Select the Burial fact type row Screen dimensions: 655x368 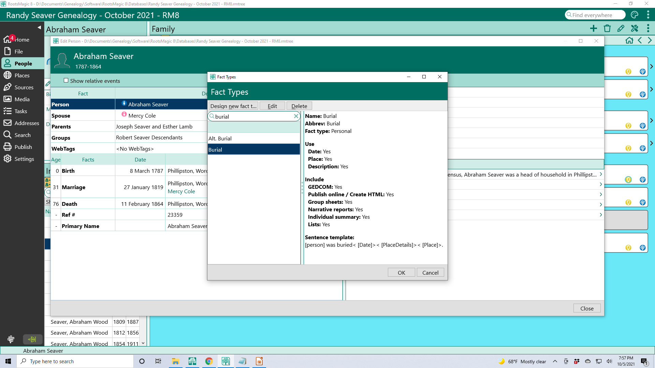[x=254, y=150]
